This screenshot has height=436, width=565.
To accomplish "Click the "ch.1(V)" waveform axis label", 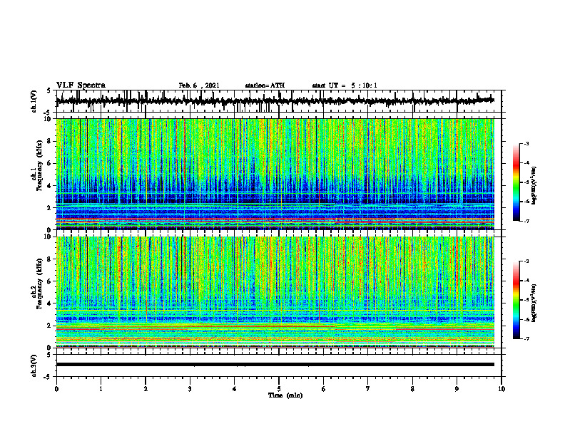I will pyautogui.click(x=34, y=101).
